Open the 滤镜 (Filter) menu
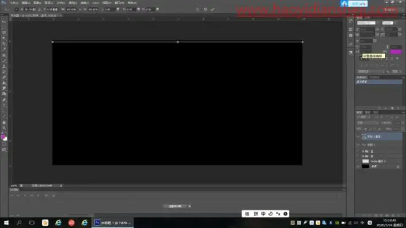 pyautogui.click(x=85, y=3)
